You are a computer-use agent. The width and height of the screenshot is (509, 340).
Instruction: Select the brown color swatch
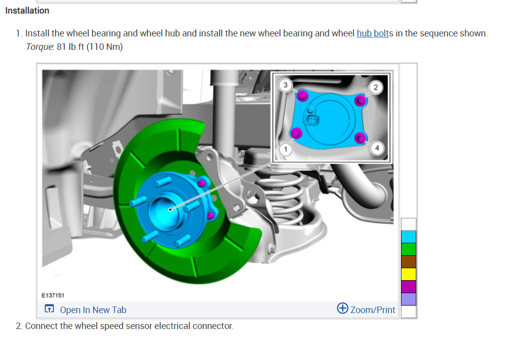[x=409, y=262]
